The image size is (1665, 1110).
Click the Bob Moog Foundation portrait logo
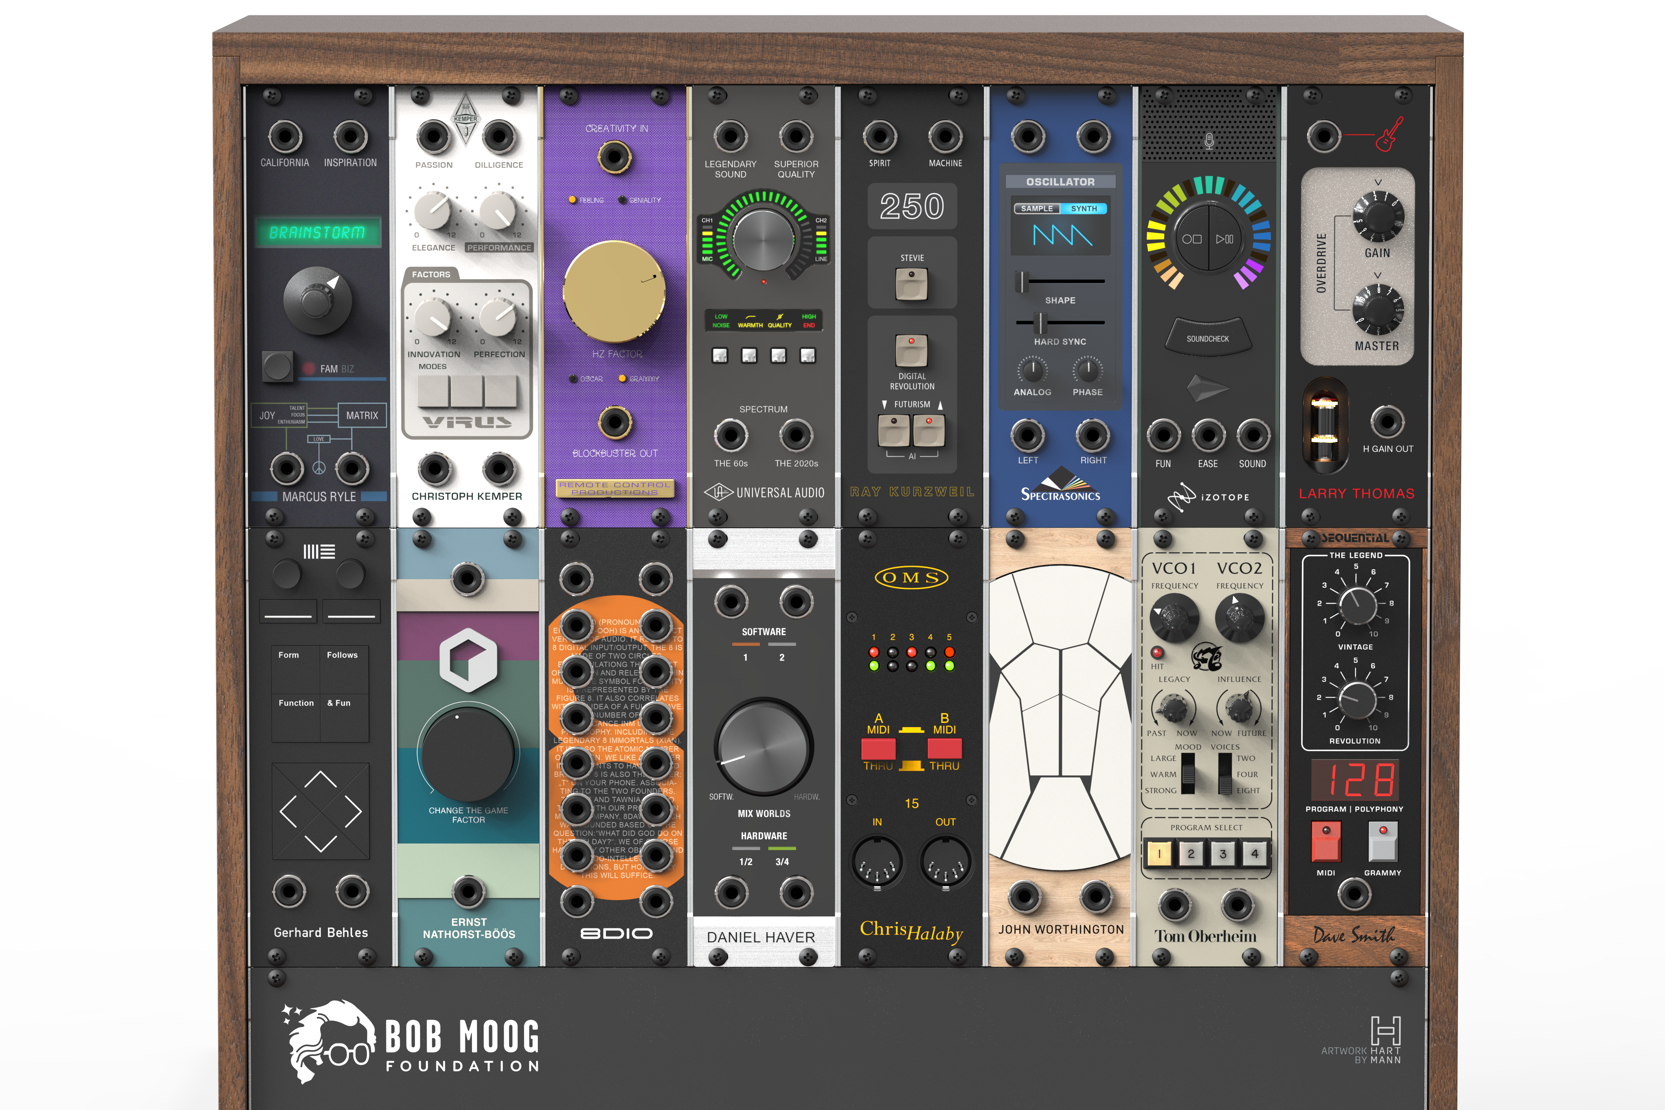pyautogui.click(x=331, y=1040)
